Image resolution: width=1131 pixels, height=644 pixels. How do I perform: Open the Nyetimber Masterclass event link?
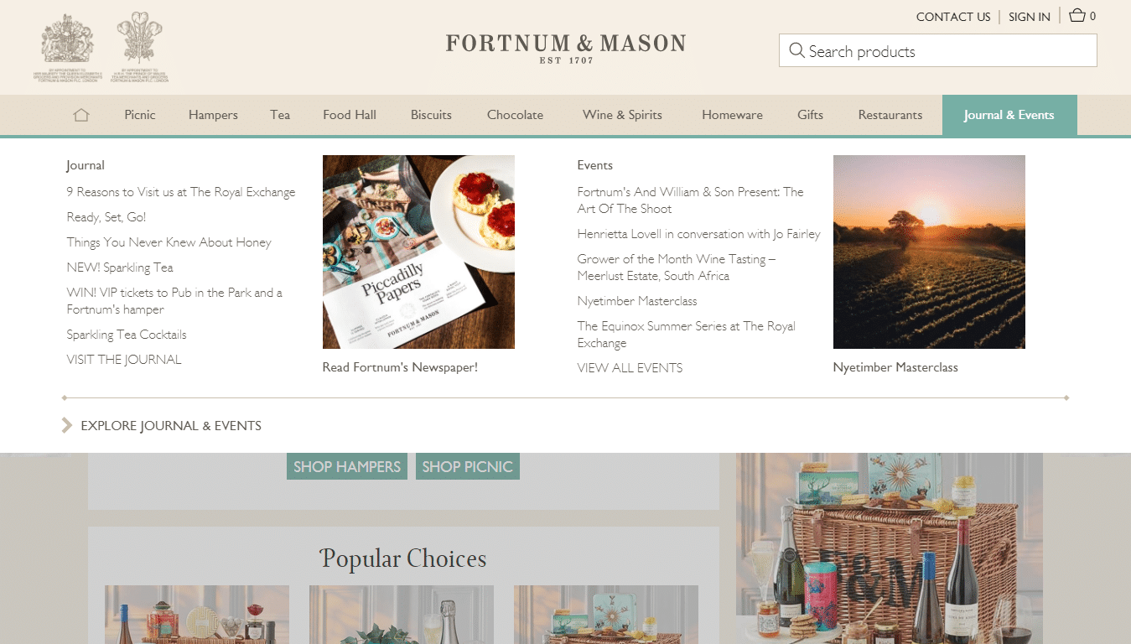pyautogui.click(x=637, y=301)
